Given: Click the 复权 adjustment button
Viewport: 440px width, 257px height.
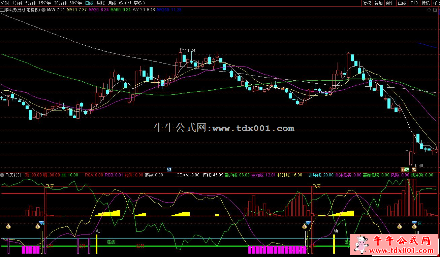Looking at the screenshot, I should (x=367, y=3).
